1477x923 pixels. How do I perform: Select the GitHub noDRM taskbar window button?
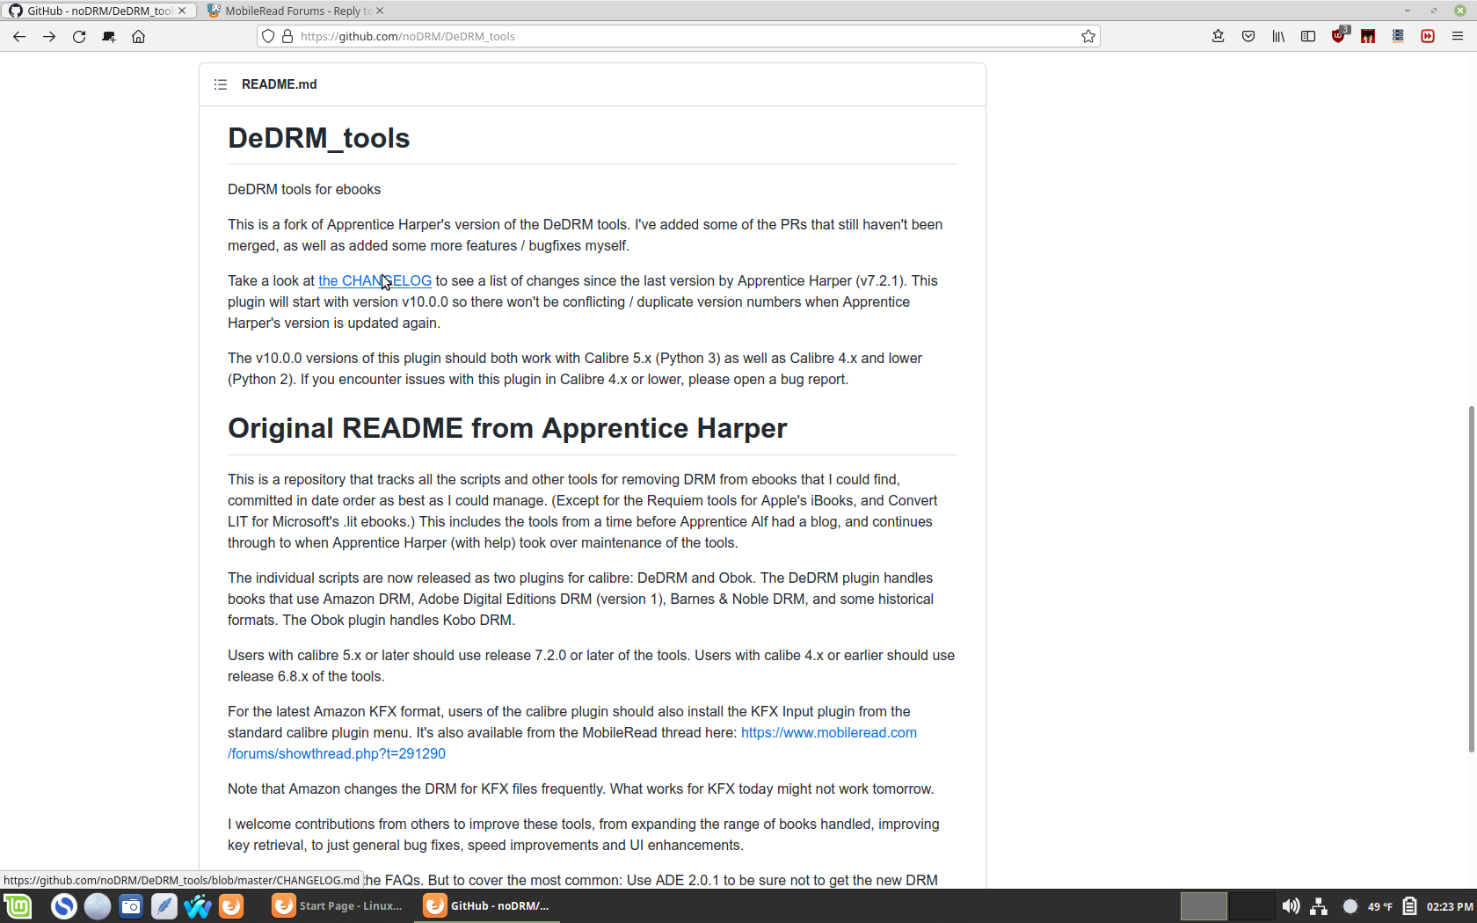coord(489,905)
